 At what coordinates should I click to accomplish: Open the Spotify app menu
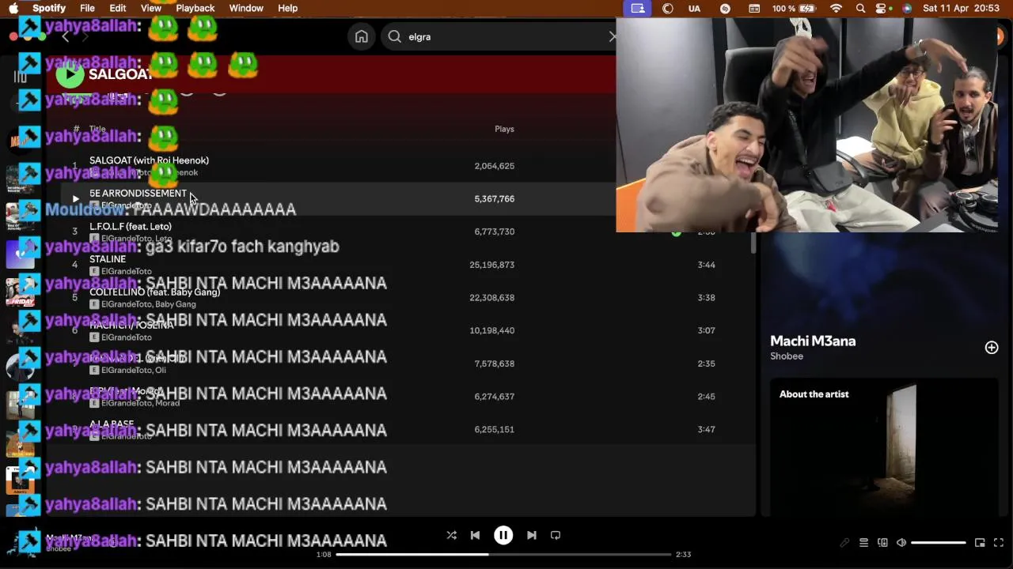[49, 8]
